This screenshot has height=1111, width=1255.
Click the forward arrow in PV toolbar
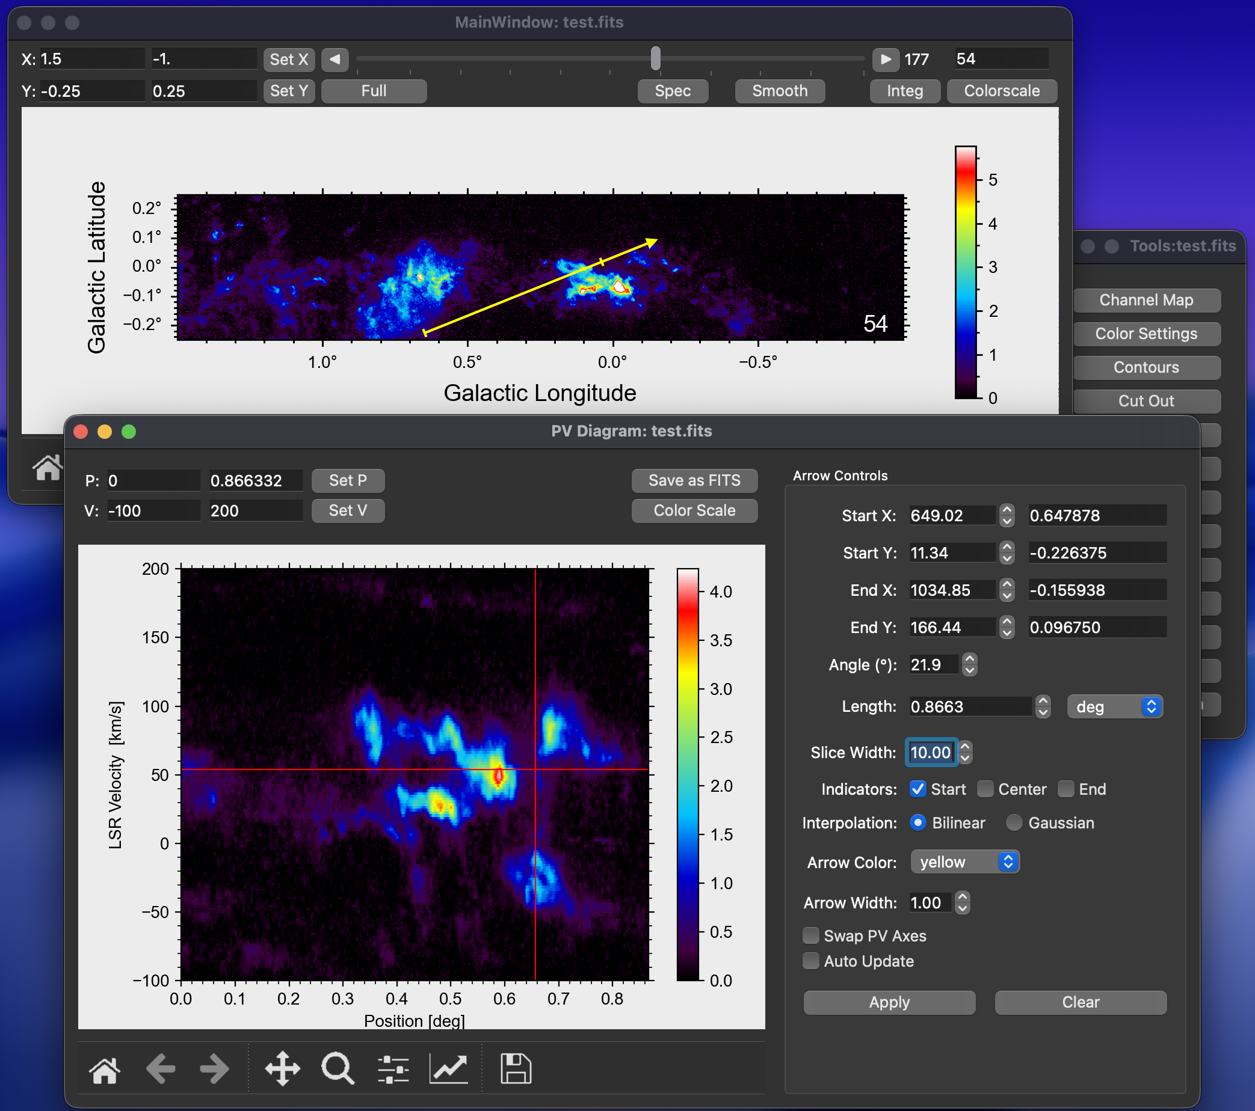coord(214,1070)
